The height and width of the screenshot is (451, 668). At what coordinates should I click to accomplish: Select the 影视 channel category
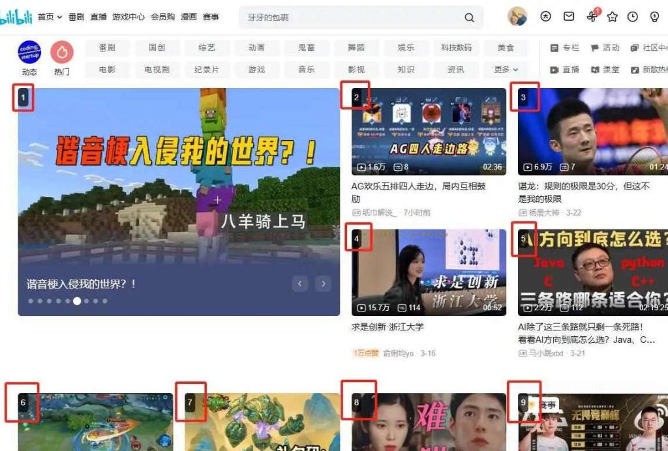click(x=356, y=69)
